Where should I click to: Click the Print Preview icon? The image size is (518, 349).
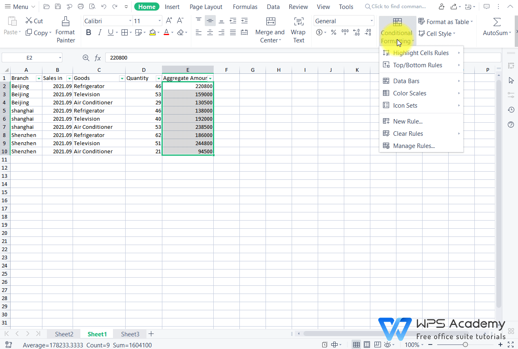coord(92,7)
